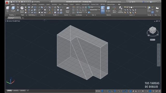Switch to the Parametric ribbon tab
Image resolution: width=166 pixels, height=93 pixels.
click(41, 4)
